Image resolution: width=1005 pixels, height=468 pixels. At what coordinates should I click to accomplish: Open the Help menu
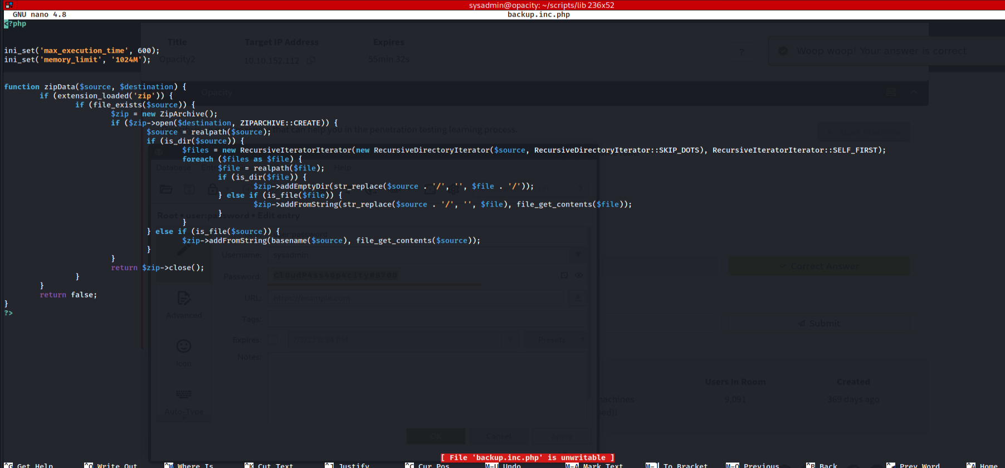tap(343, 168)
